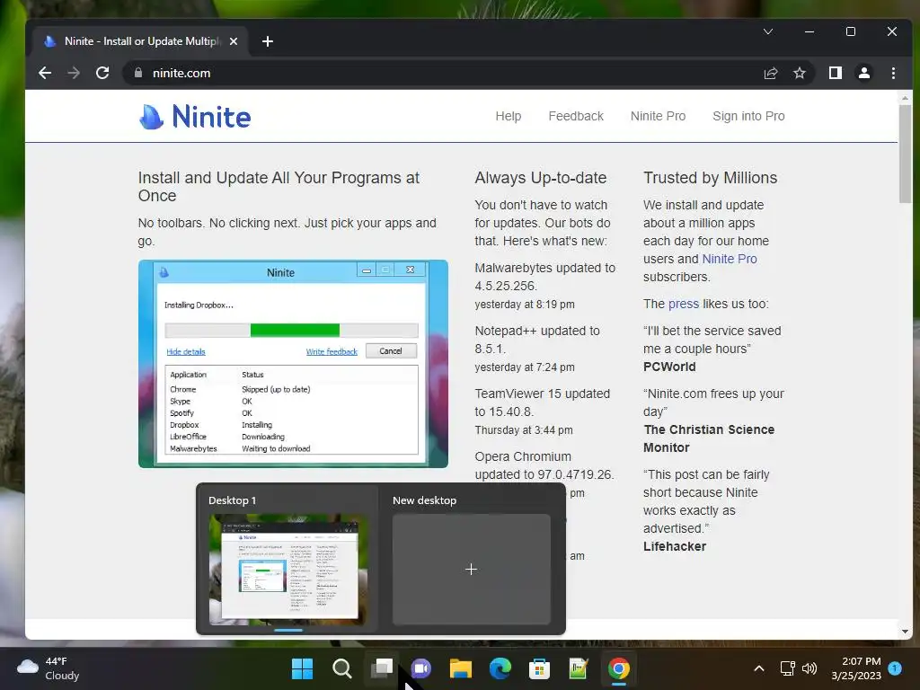The image size is (920, 690).
Task: Click the scrollbar down arrow
Action: (x=905, y=632)
